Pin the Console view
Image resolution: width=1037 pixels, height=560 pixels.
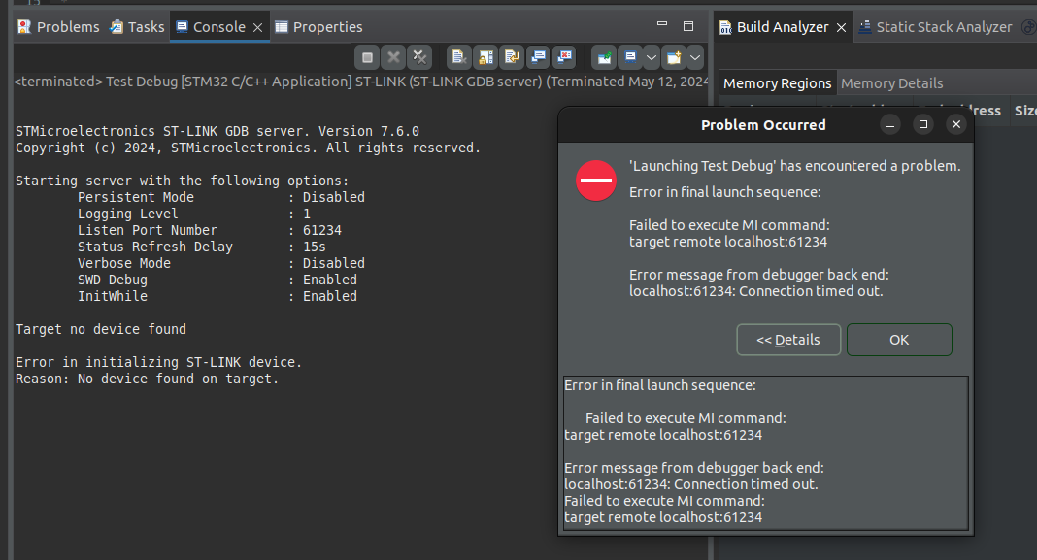pyautogui.click(x=604, y=56)
